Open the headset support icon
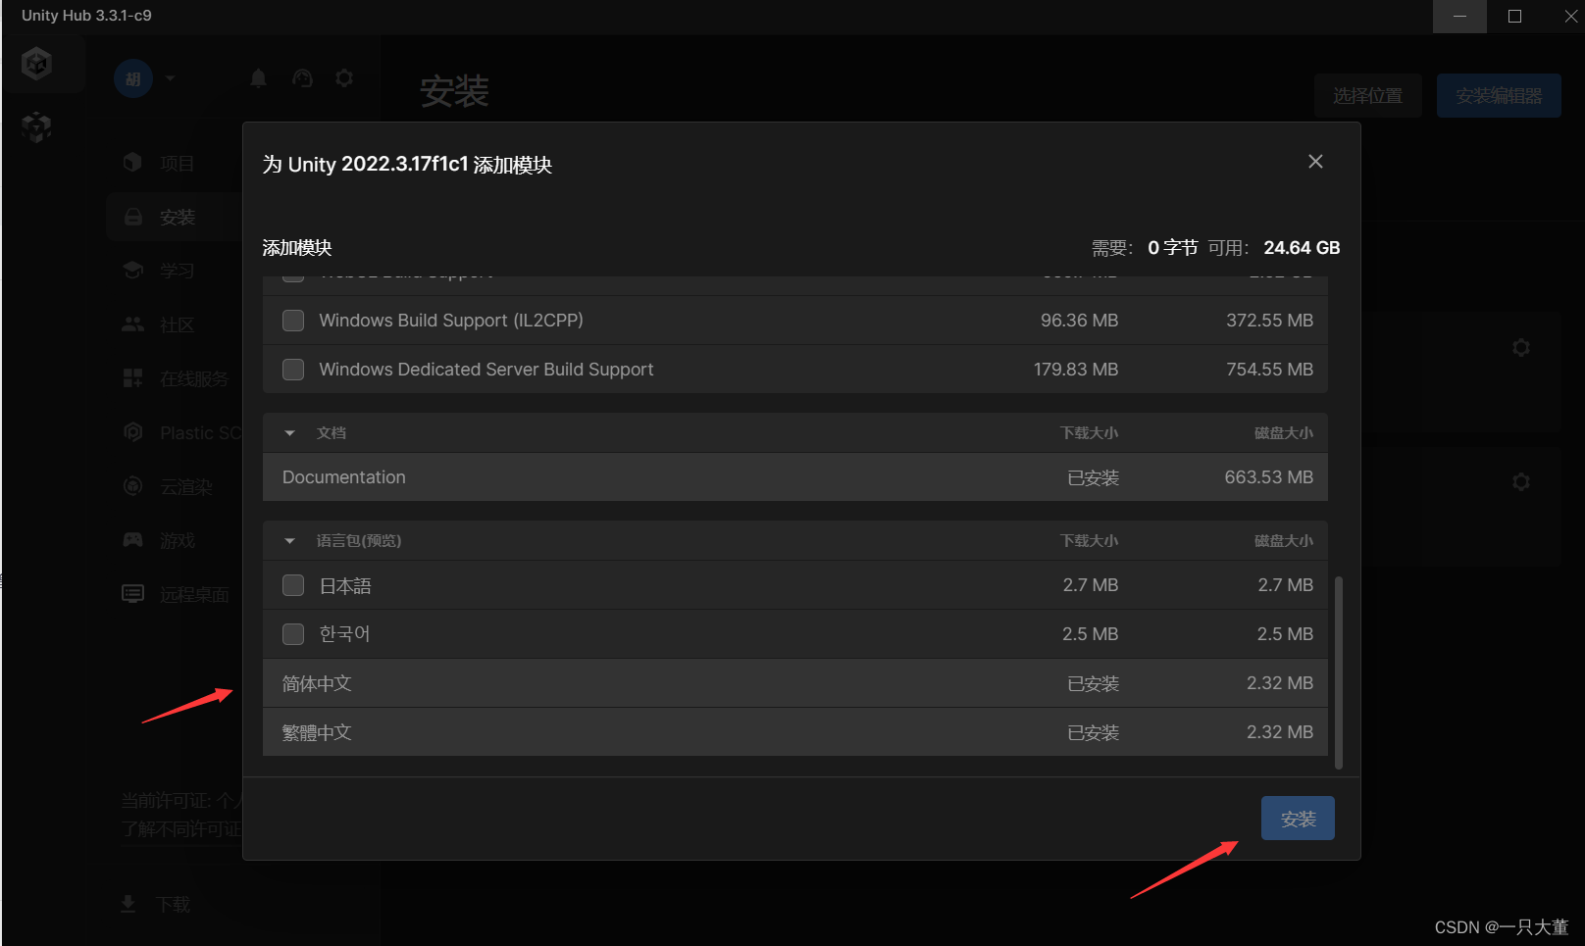 click(x=302, y=78)
